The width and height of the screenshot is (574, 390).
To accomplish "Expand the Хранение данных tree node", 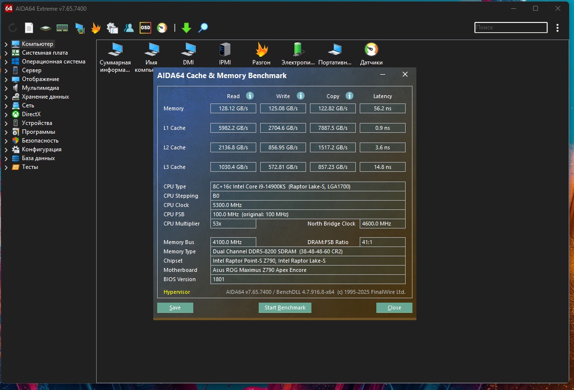I will [x=6, y=97].
